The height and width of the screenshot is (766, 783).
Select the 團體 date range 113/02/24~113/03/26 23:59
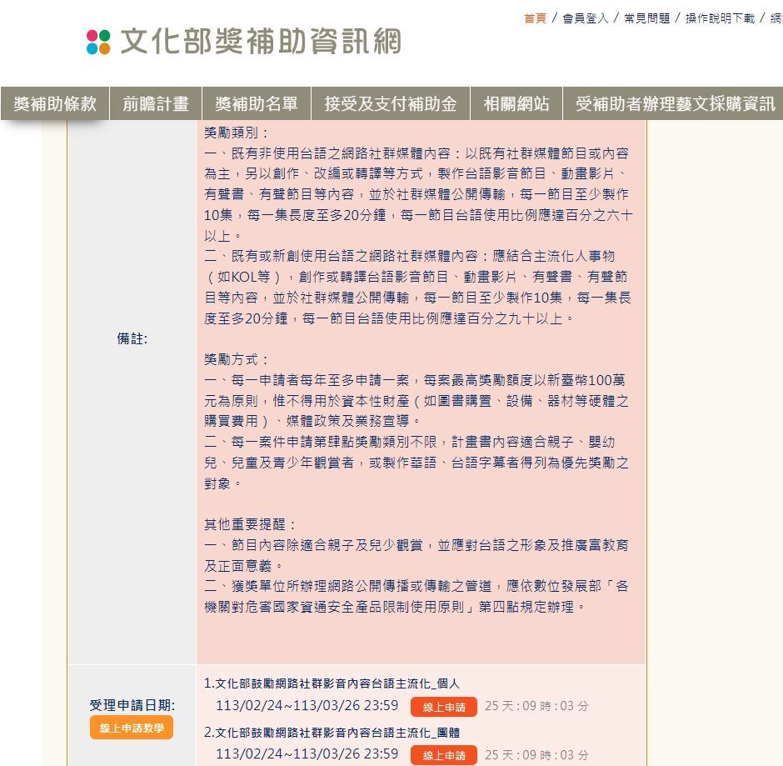coord(307,753)
